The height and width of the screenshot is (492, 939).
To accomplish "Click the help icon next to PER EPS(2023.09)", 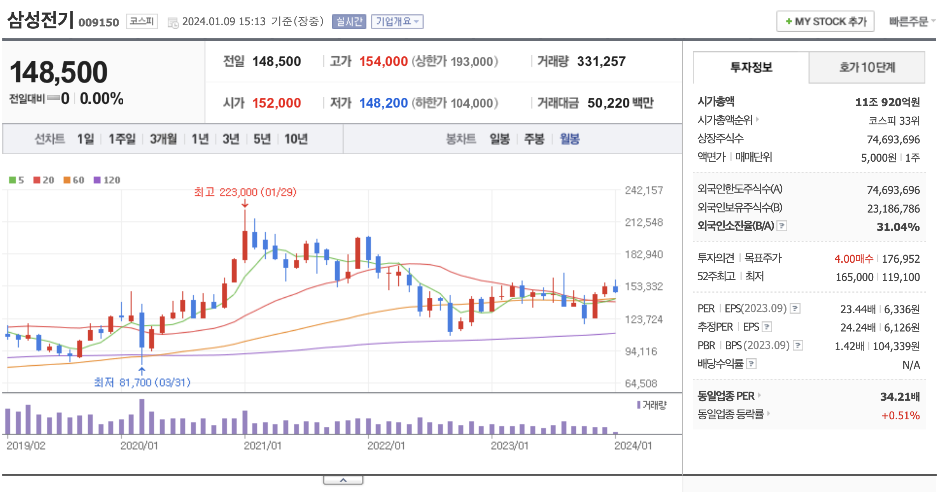I will 795,309.
